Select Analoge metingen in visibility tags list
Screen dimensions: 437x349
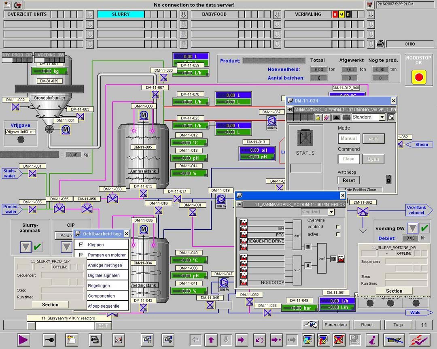(x=105, y=265)
